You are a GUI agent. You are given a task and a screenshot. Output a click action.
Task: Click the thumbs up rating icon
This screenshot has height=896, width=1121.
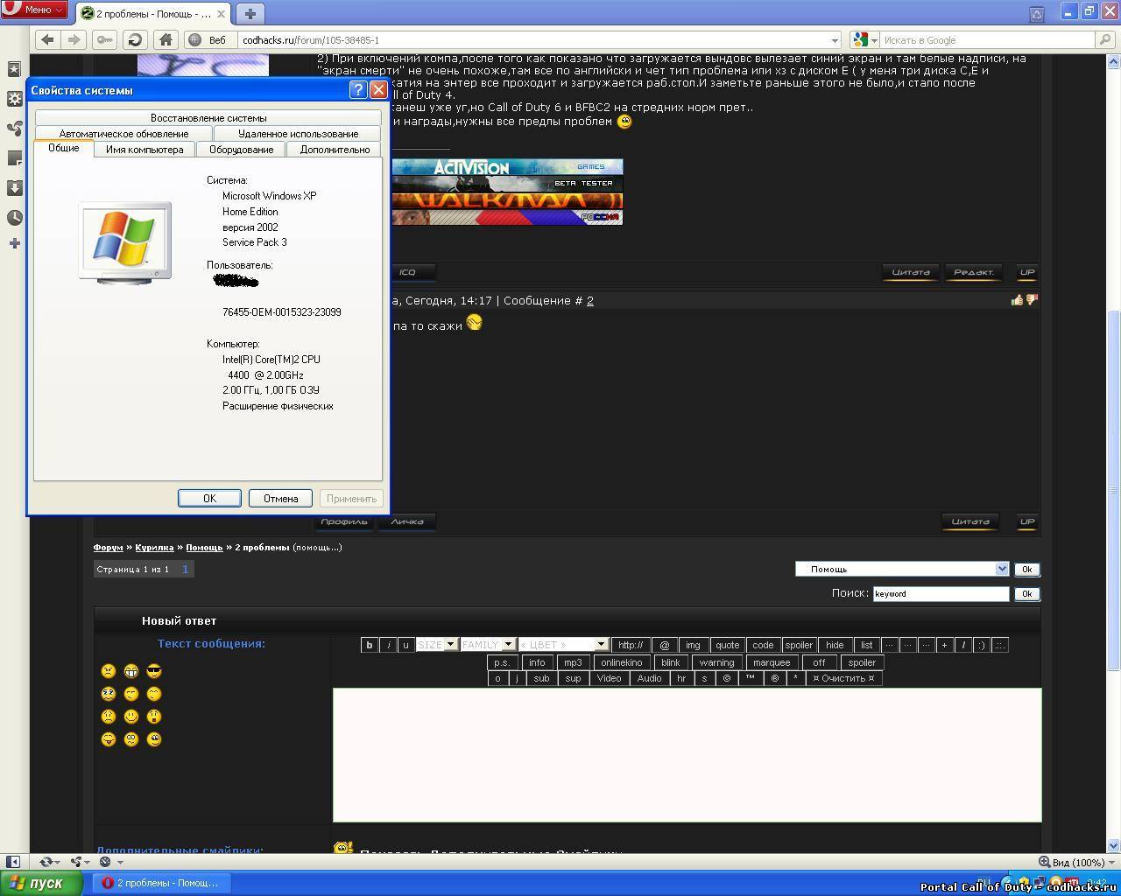point(1017,300)
